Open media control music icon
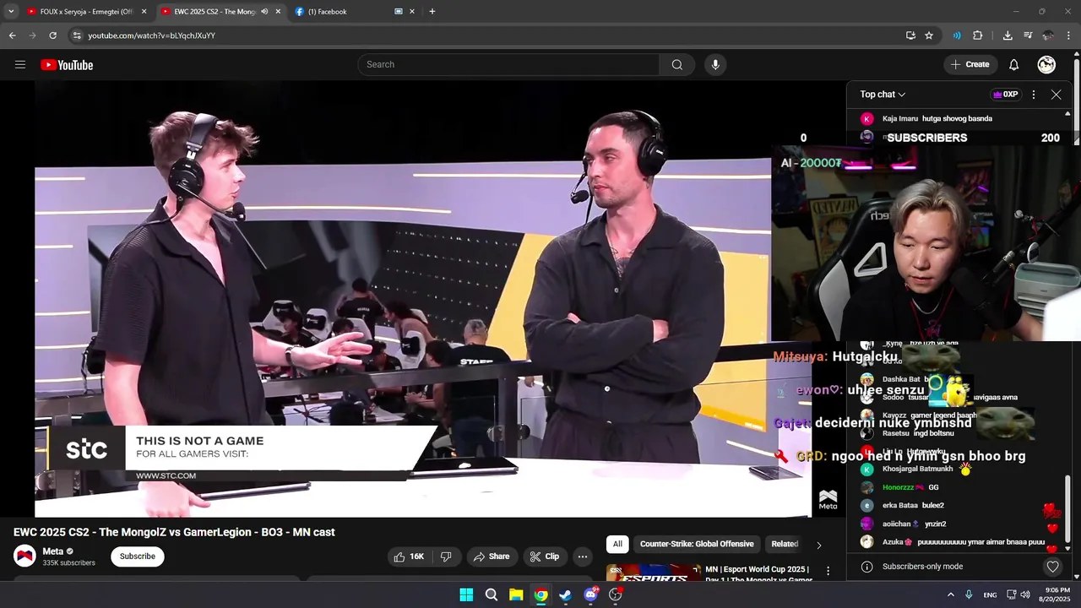This screenshot has height=608, width=1081. 1028,35
